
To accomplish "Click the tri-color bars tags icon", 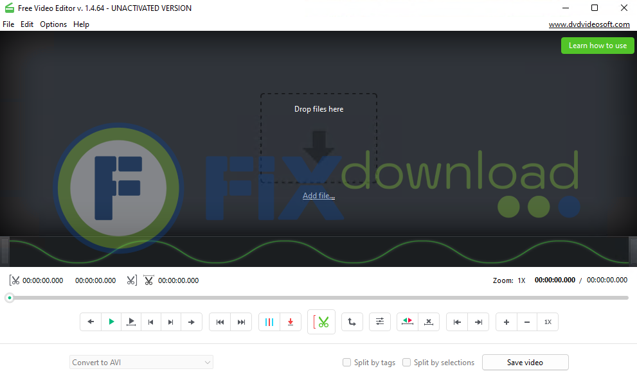I will click(269, 322).
